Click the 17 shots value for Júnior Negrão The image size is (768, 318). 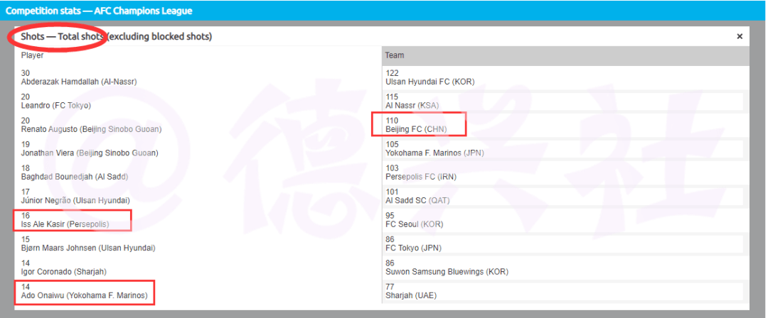point(26,192)
